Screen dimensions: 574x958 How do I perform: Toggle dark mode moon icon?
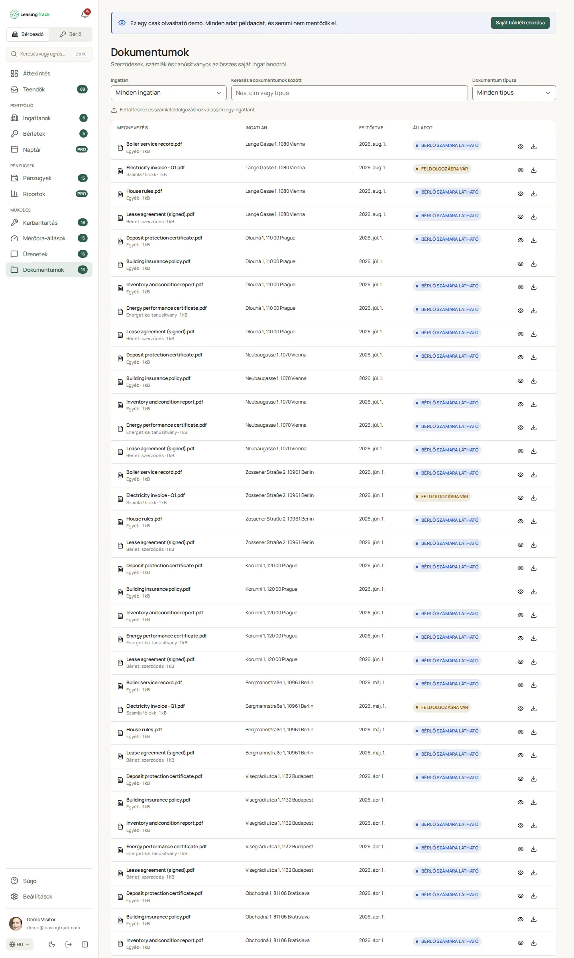click(x=52, y=944)
